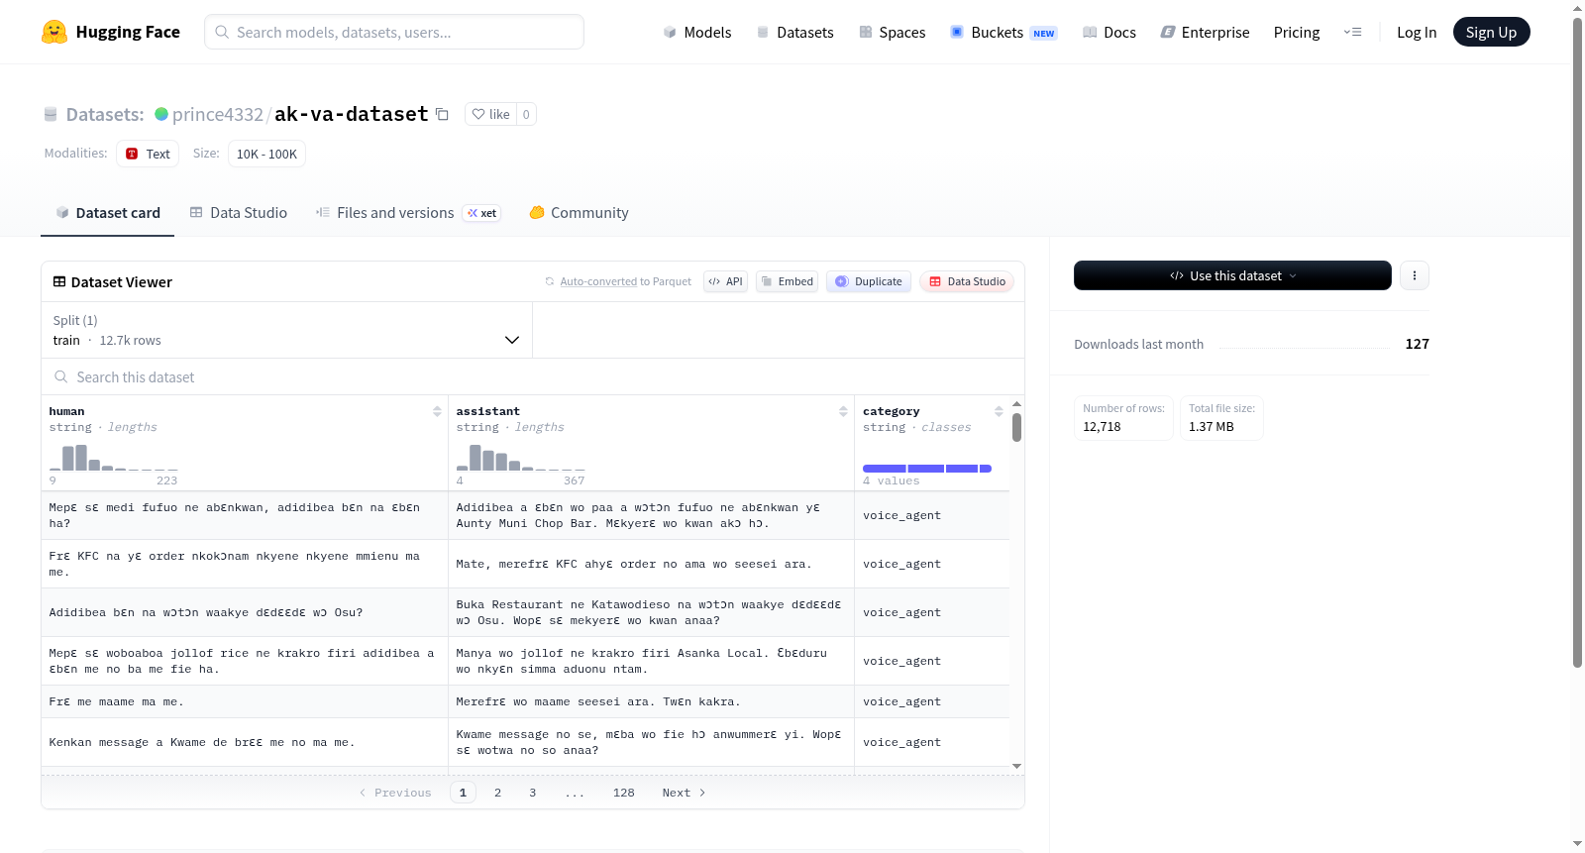Open prince4332 profile link
1585x853 pixels.
(218, 114)
